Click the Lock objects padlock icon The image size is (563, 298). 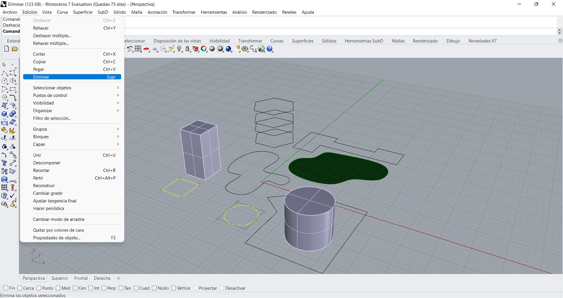pos(188,49)
